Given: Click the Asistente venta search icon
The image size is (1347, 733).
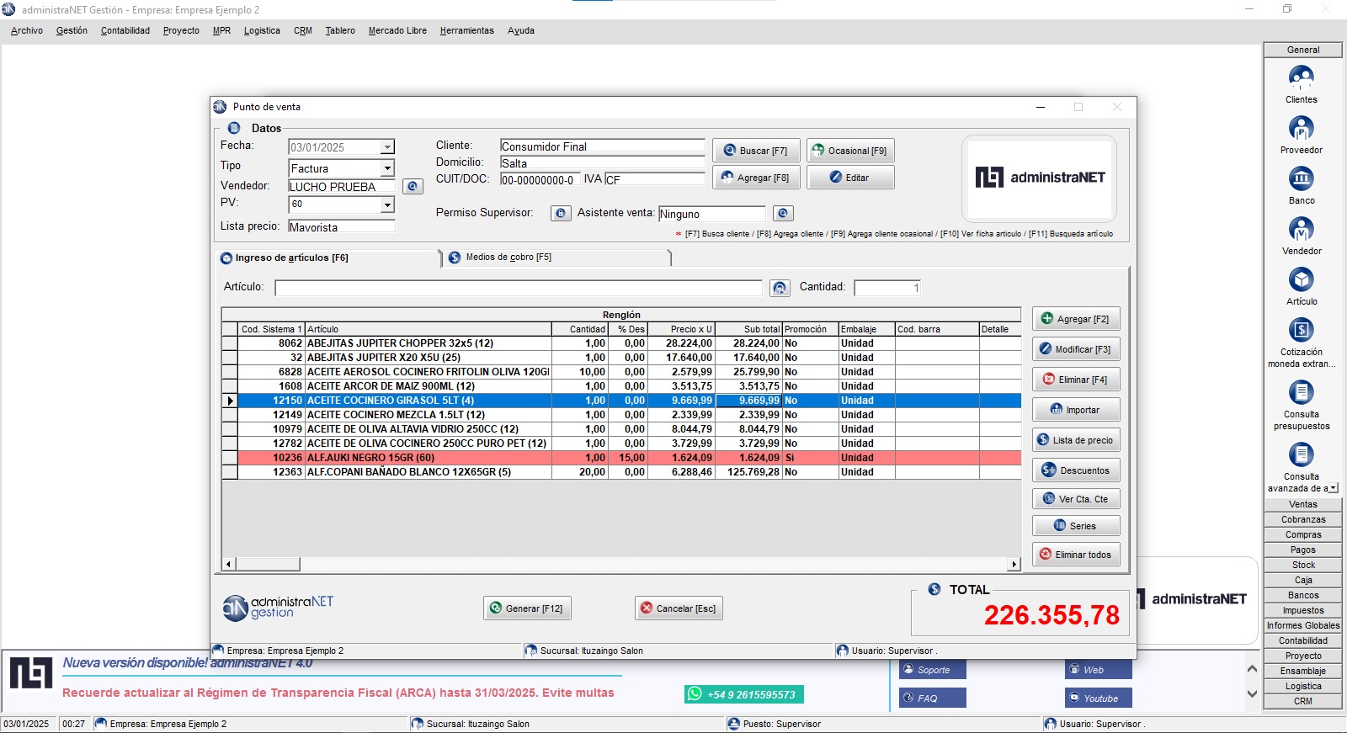Looking at the screenshot, I should click(x=783, y=214).
